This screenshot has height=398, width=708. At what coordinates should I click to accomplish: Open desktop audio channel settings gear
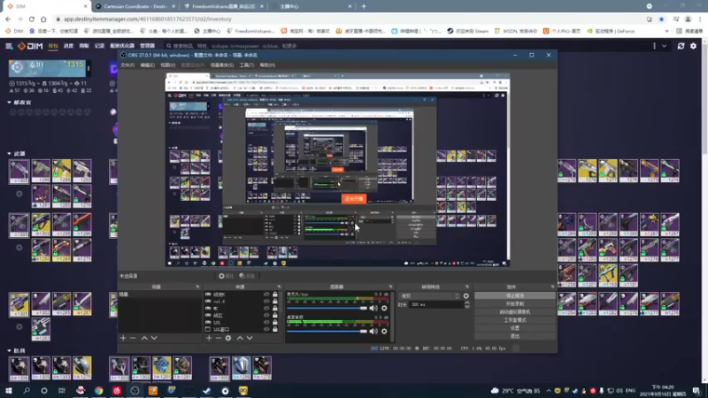(x=384, y=331)
